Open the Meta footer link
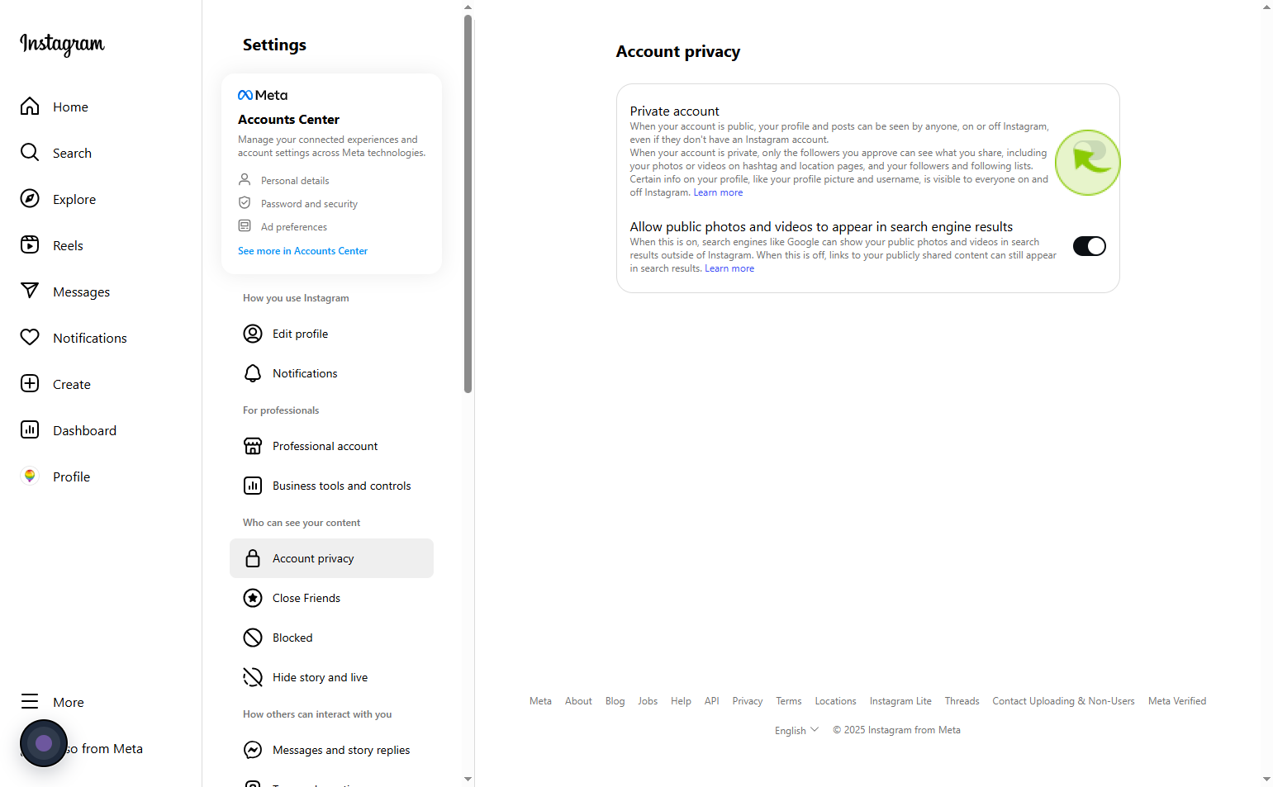1273x787 pixels. [x=540, y=701]
